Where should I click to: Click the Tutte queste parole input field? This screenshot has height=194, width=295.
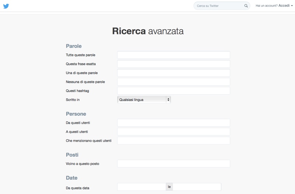[173, 55]
